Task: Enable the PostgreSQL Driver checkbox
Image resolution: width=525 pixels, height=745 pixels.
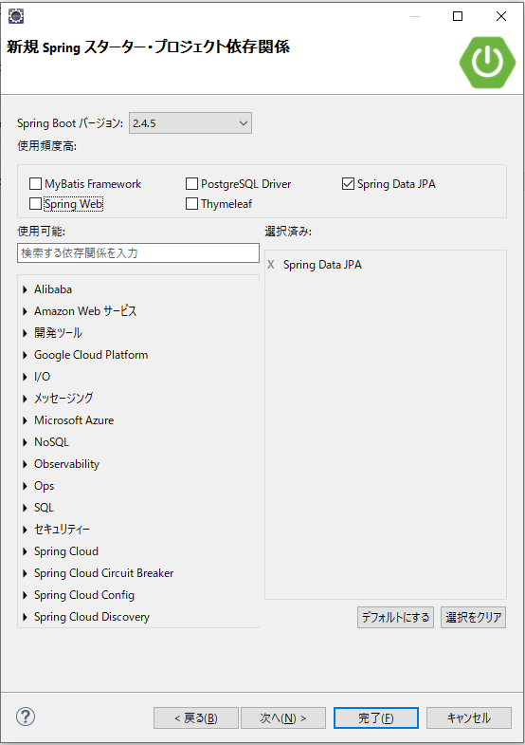Action: click(191, 184)
